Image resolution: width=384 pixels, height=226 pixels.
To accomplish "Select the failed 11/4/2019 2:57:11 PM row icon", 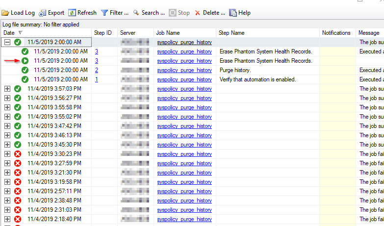I will click(18, 191).
